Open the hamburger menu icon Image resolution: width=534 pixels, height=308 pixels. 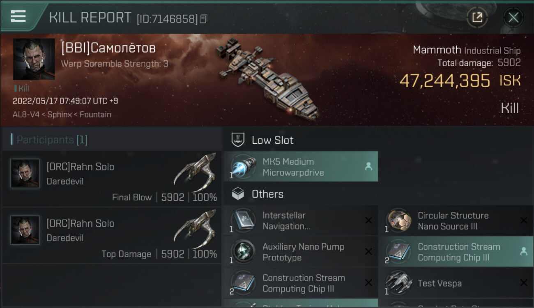click(18, 16)
